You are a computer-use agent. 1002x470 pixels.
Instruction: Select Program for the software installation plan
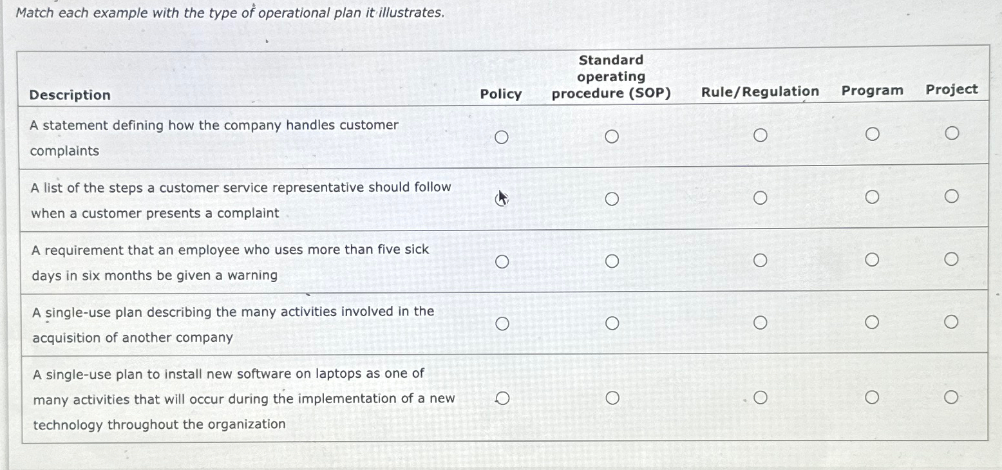click(873, 397)
